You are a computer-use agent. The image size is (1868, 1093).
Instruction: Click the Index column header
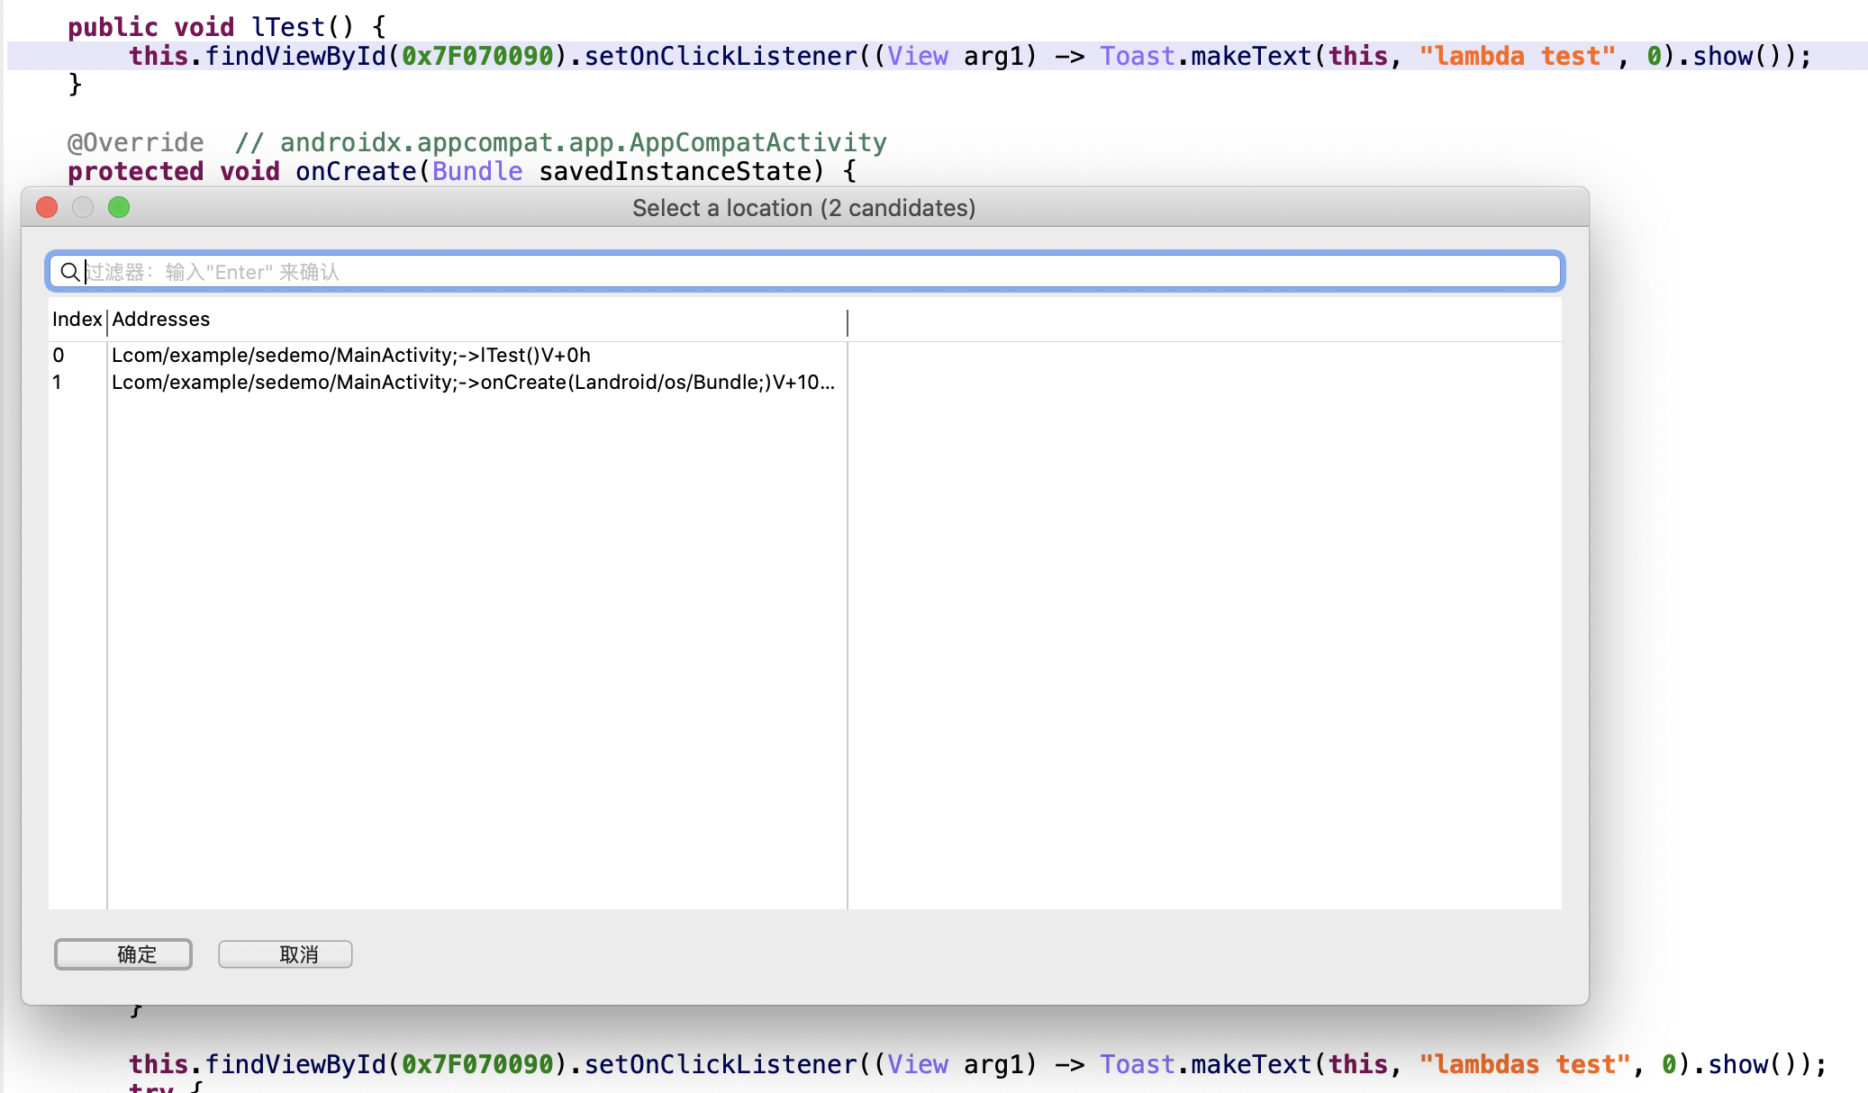coord(77,320)
